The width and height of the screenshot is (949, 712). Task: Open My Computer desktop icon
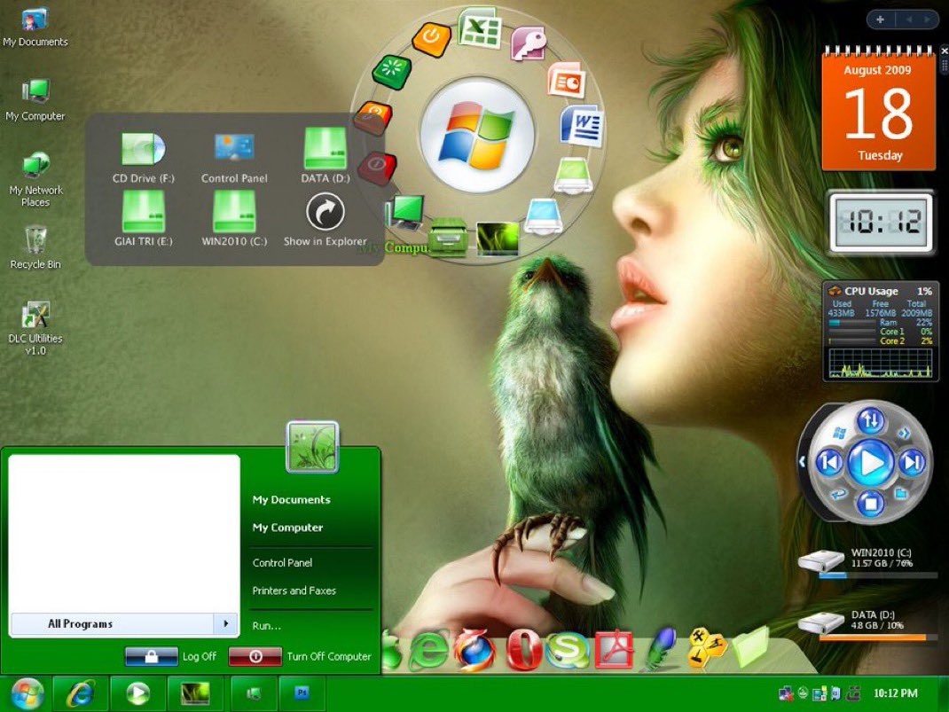(x=35, y=100)
